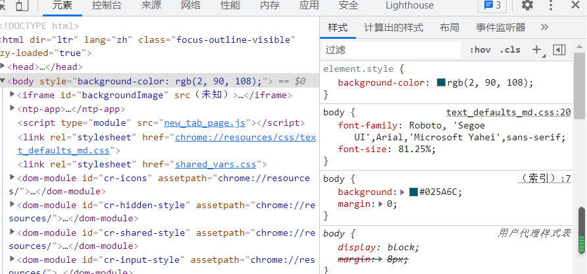Open the 3 messages issues badge
587x274 pixels.
[x=492, y=5]
